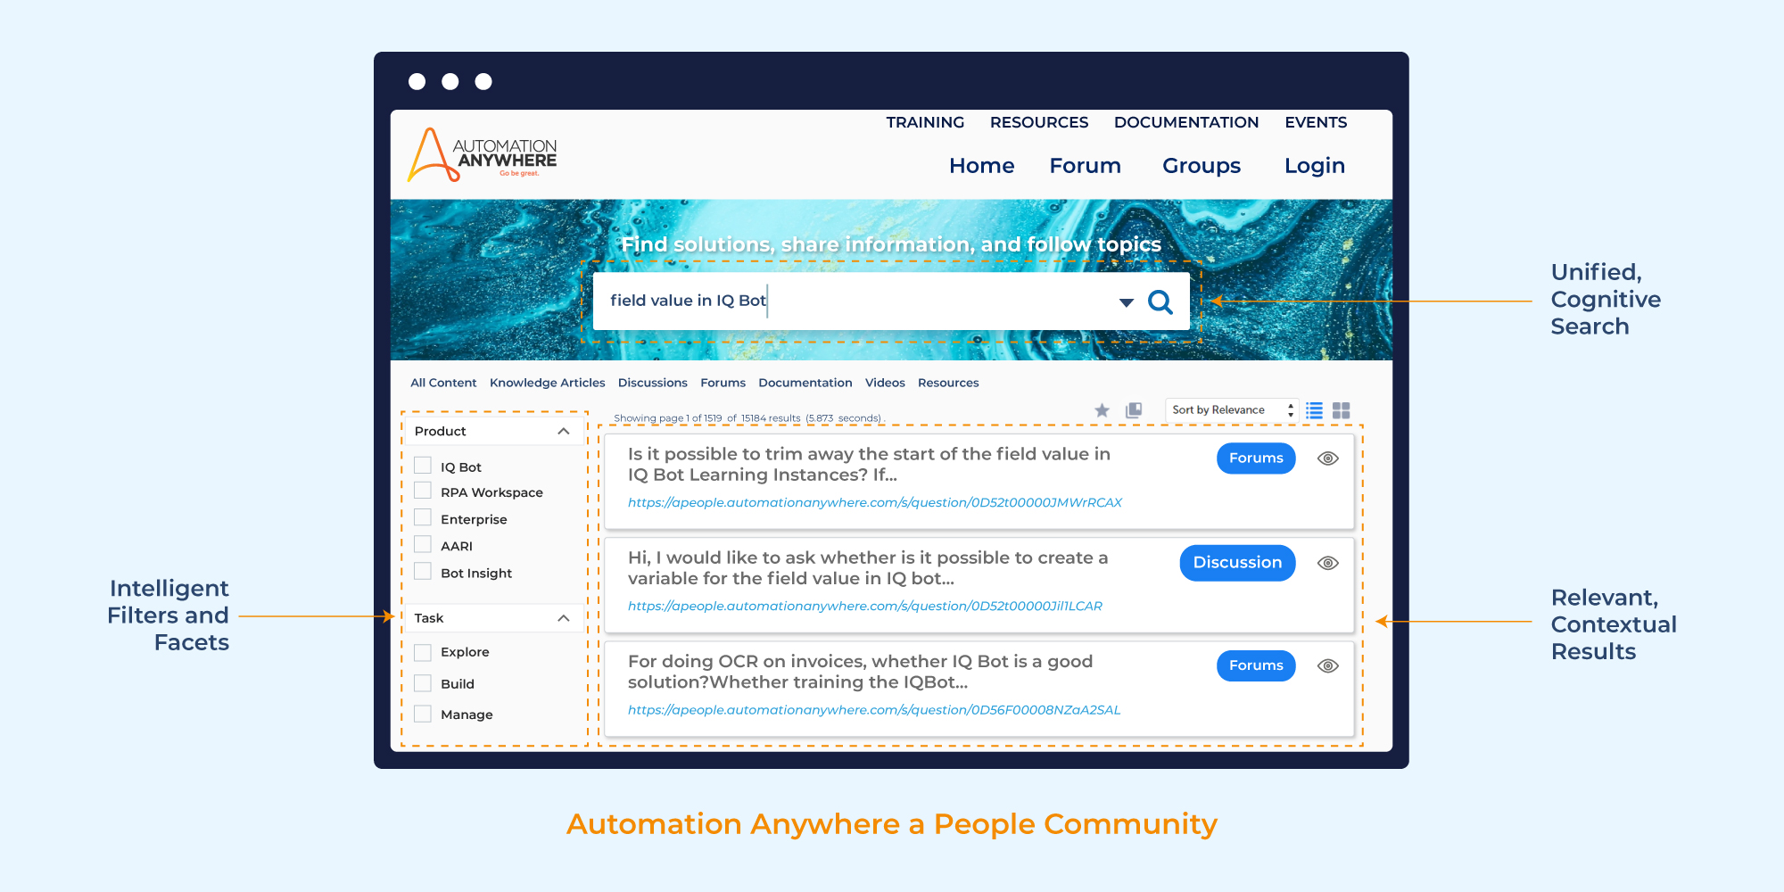
Task: Switch to list view layout icon
Action: point(1314,410)
